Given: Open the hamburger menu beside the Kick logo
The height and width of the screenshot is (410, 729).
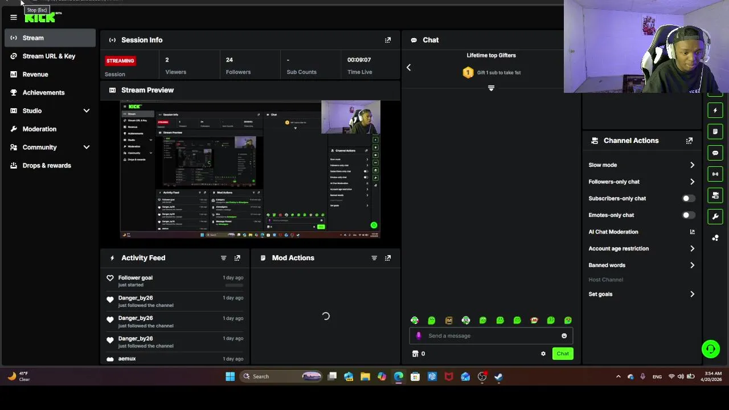Looking at the screenshot, I should [14, 17].
